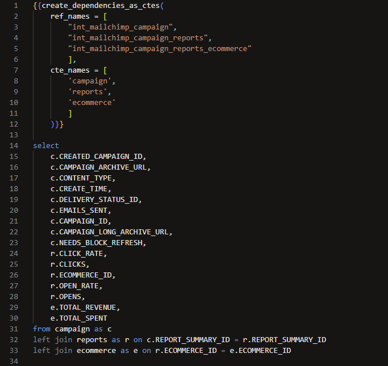The height and width of the screenshot is (366, 388).
Task: Click ref_names on line 2
Action: coord(70,16)
